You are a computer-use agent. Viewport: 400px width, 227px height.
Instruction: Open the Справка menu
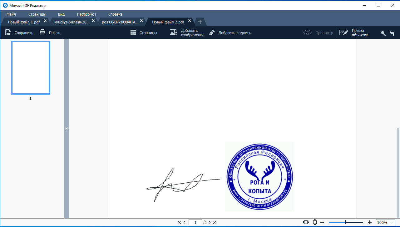115,14
